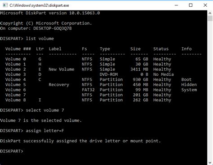Click the 'New Volume' label
213x165 pixels.
[x=62, y=69]
